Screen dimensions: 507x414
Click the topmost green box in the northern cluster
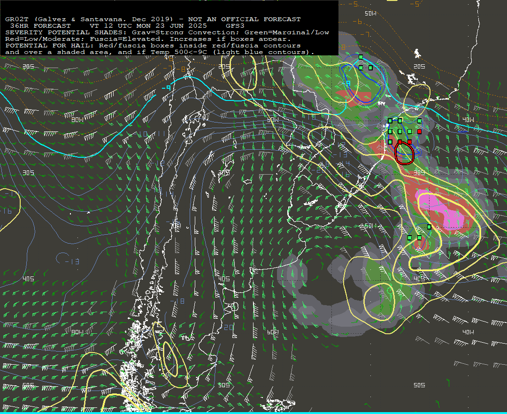pos(361,57)
